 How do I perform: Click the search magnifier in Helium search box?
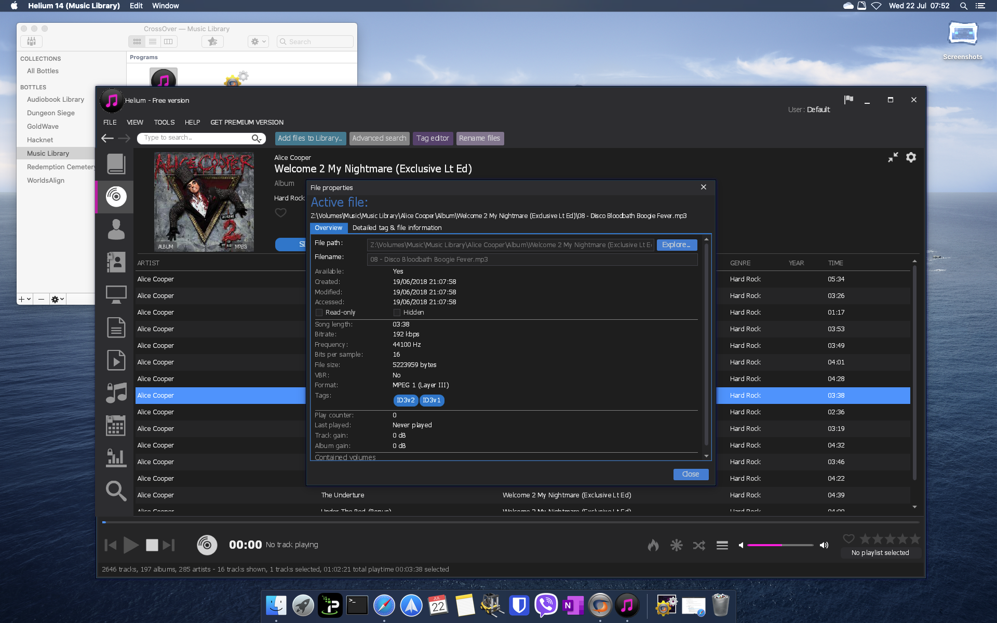click(257, 138)
